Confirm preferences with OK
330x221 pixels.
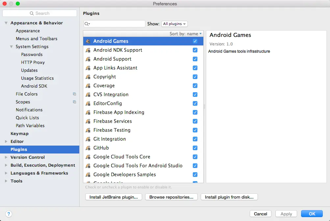pyautogui.click(x=312, y=214)
